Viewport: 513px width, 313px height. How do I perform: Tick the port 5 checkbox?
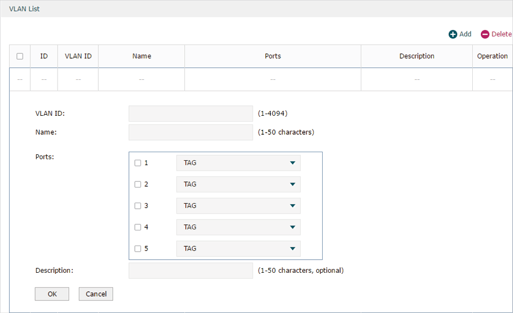[x=137, y=248]
